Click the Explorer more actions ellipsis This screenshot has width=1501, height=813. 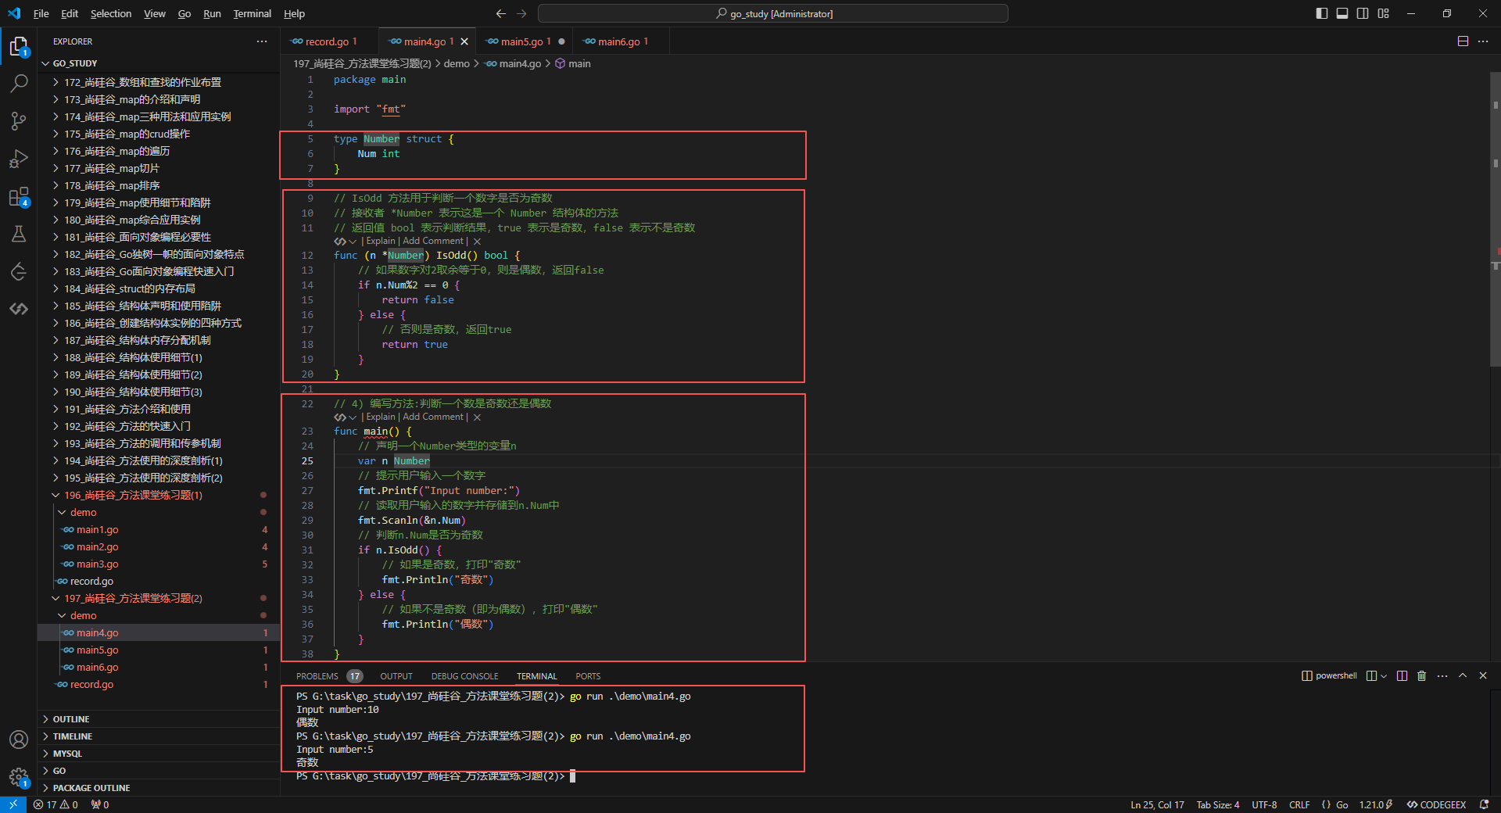(262, 41)
